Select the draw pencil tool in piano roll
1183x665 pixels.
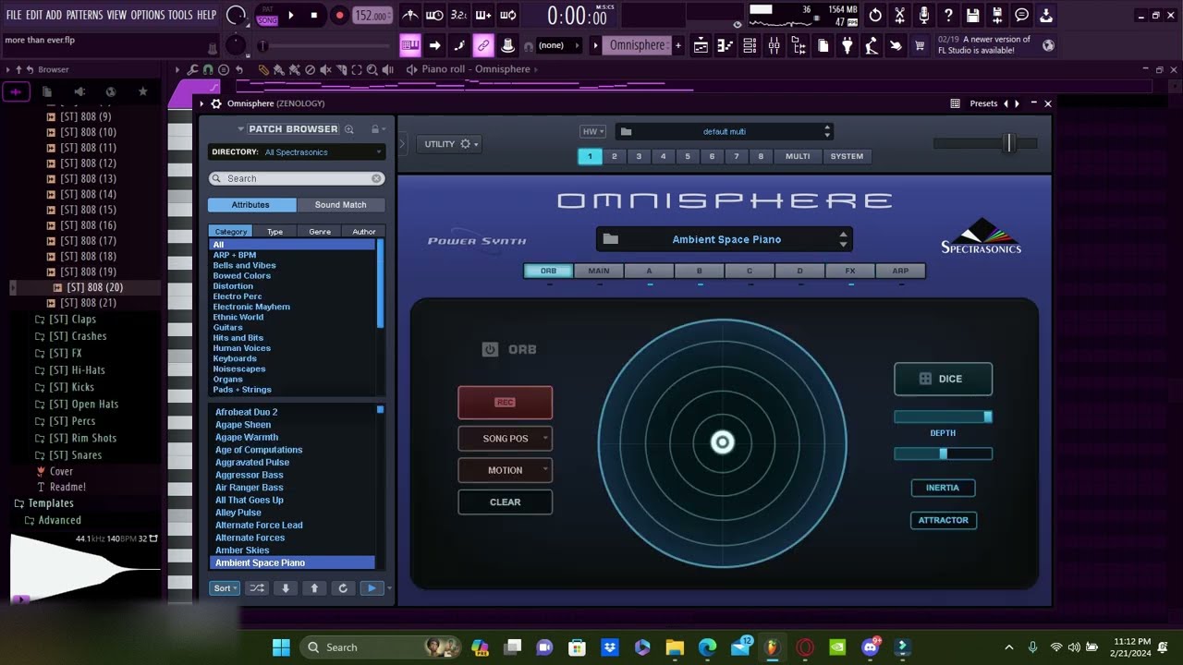click(263, 69)
